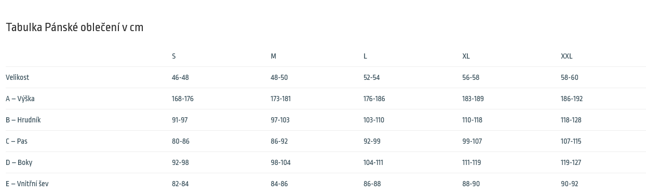Screen dimensions: 646x194
Task: Click the 119-127 hips value for XXL
Action: click(571, 162)
